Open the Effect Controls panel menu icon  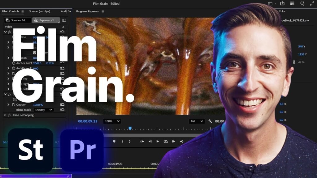pos(23,11)
